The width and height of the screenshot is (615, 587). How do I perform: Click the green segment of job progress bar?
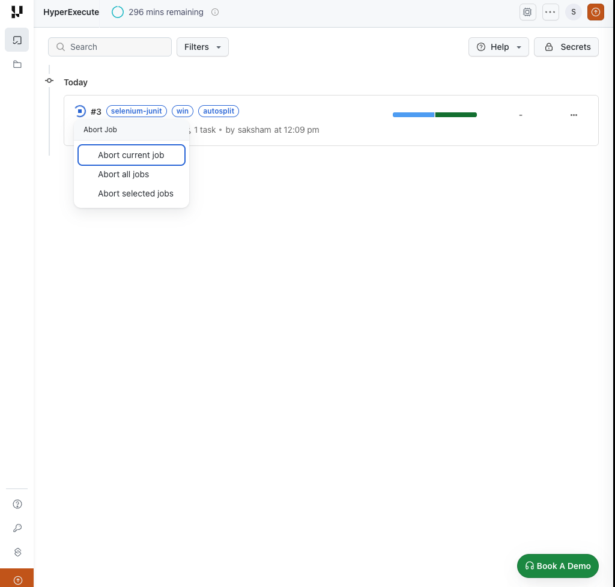(x=456, y=115)
